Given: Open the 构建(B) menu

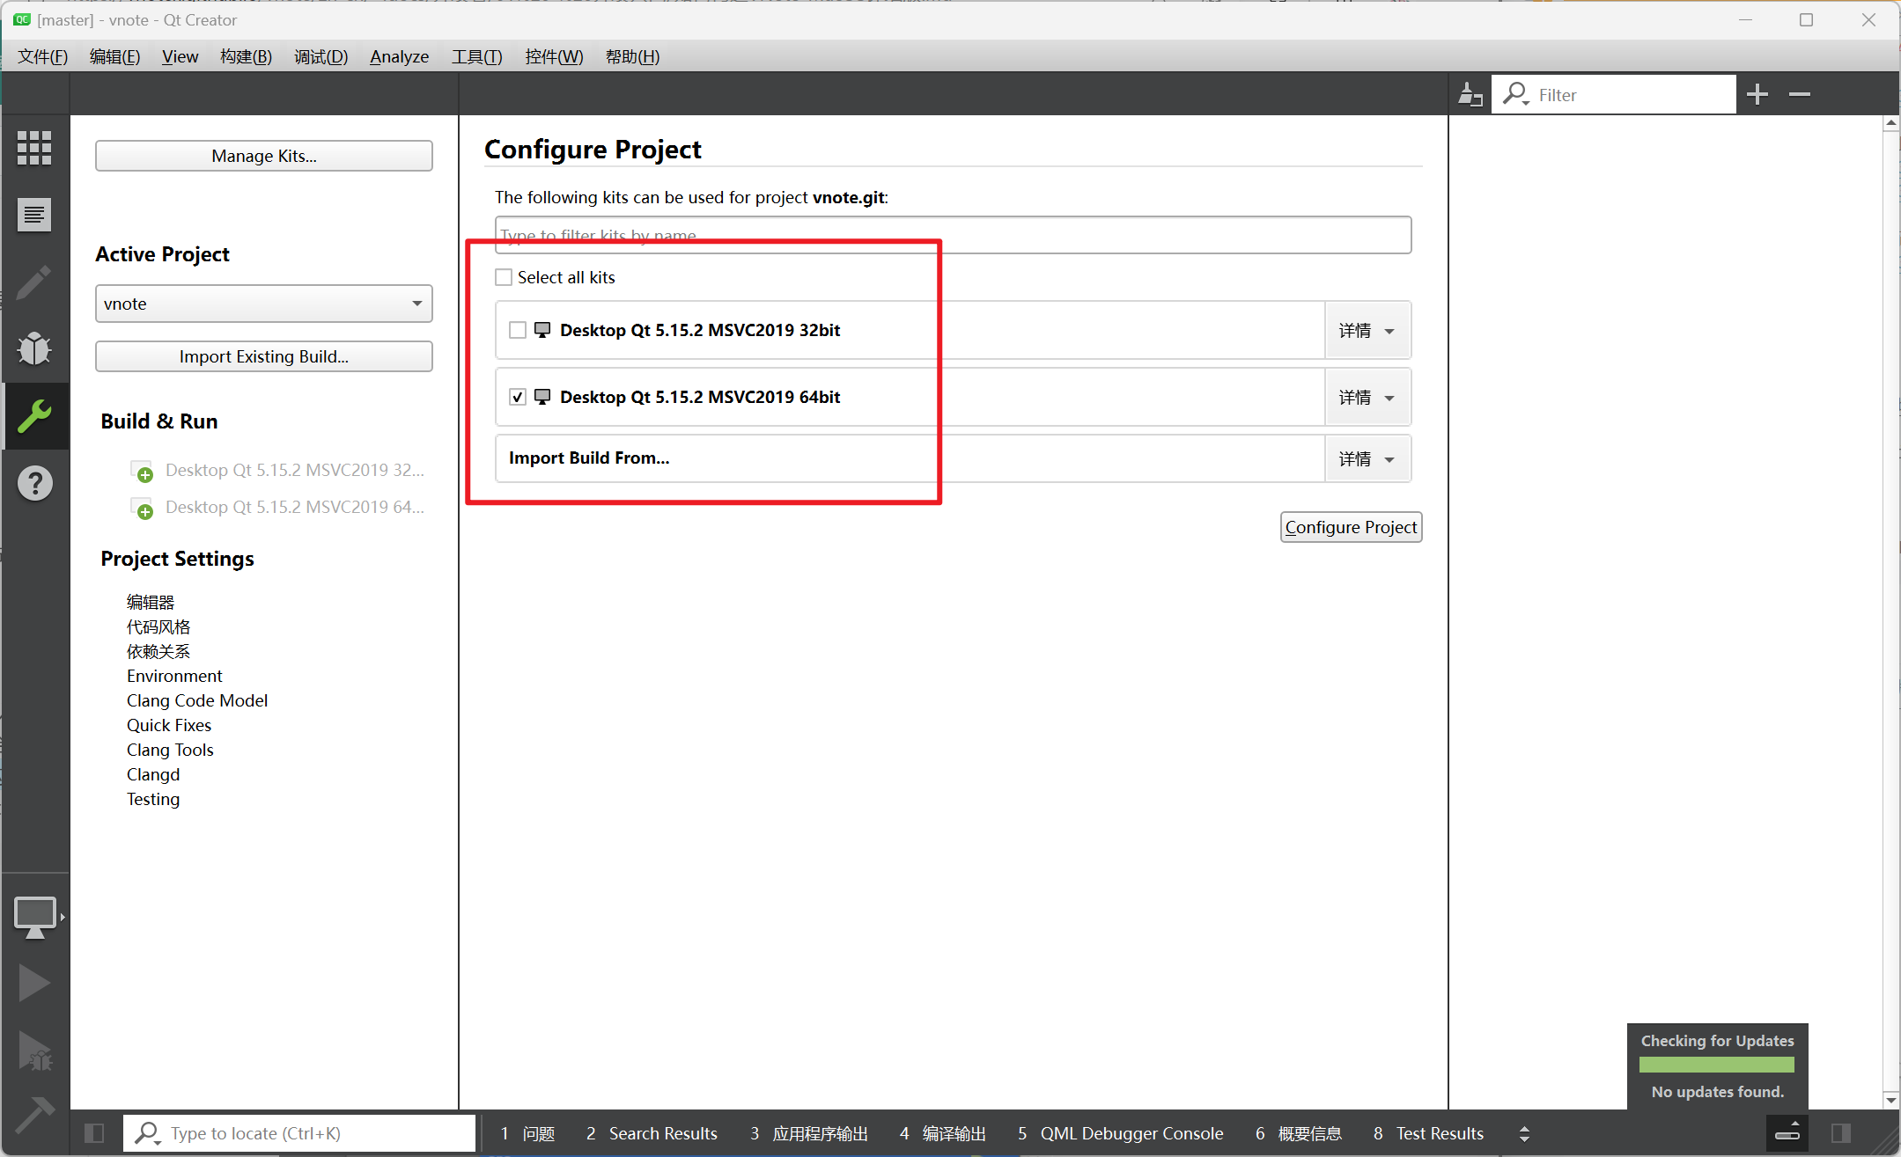Looking at the screenshot, I should click(246, 56).
